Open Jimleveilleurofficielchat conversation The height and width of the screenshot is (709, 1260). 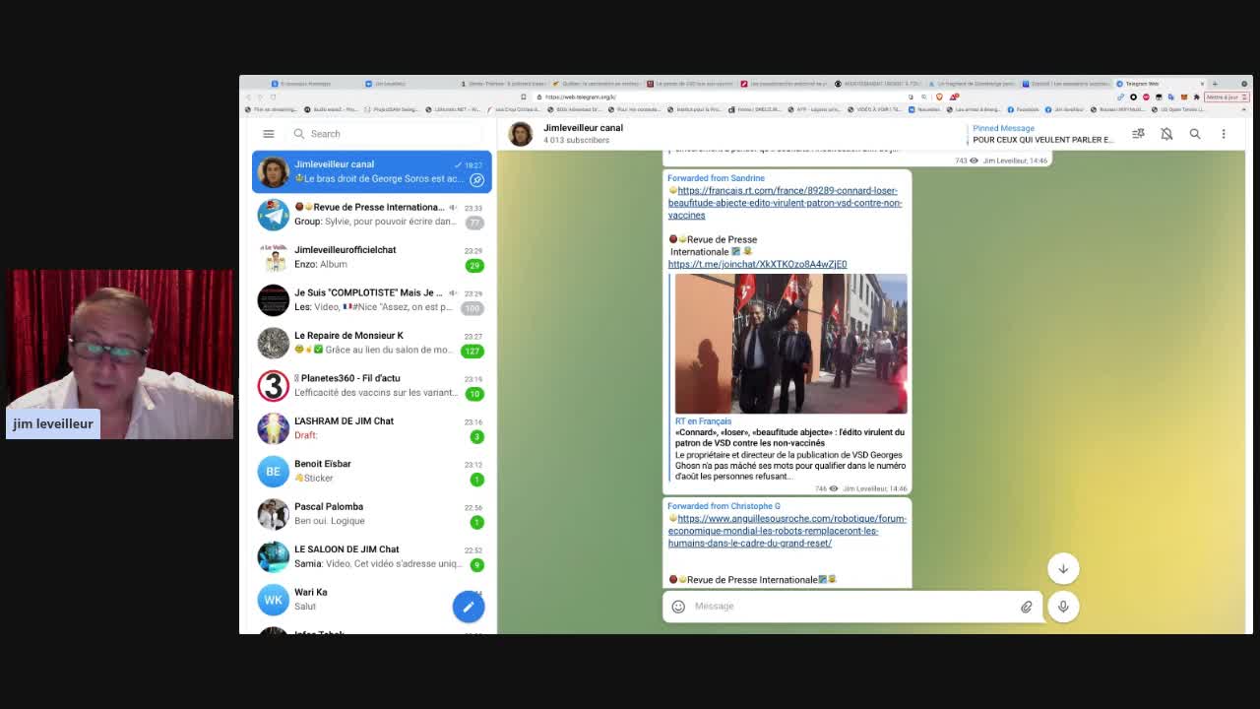pyautogui.click(x=371, y=257)
